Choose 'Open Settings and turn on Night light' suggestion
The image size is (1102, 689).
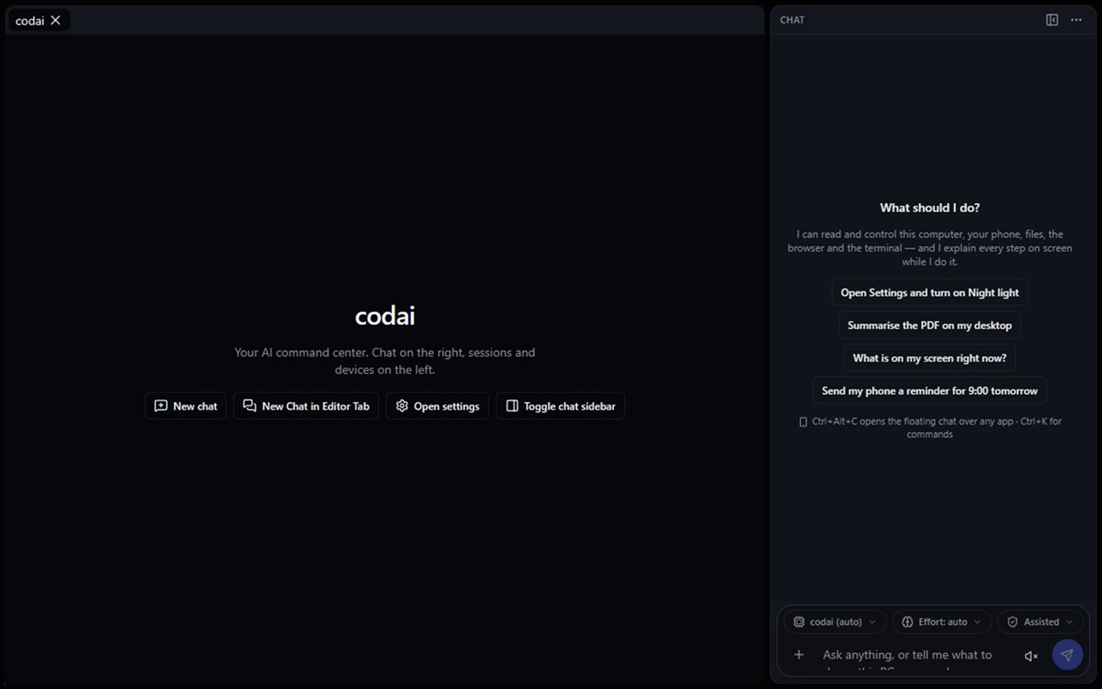coord(930,292)
